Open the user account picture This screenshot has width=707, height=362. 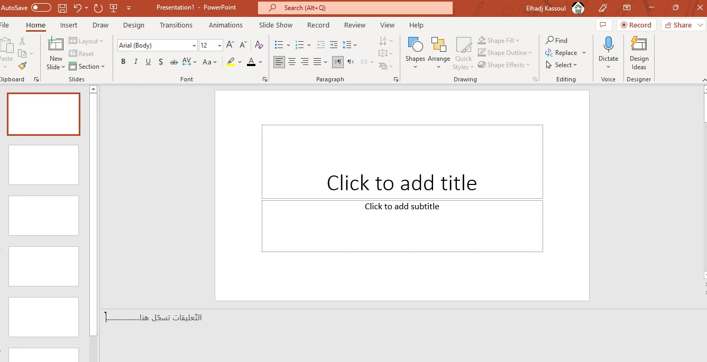coord(578,8)
